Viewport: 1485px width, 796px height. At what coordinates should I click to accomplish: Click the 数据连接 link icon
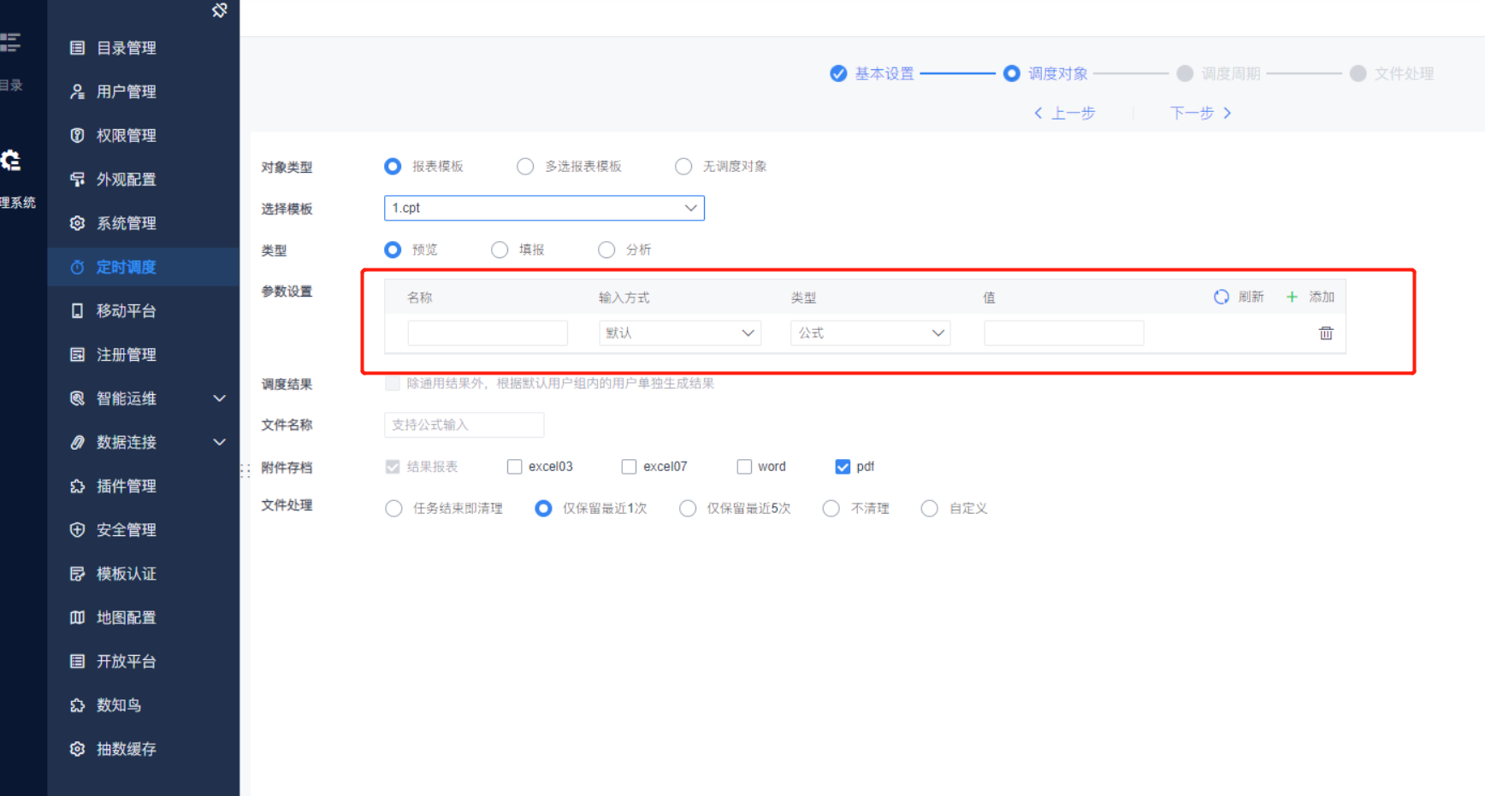click(x=77, y=442)
